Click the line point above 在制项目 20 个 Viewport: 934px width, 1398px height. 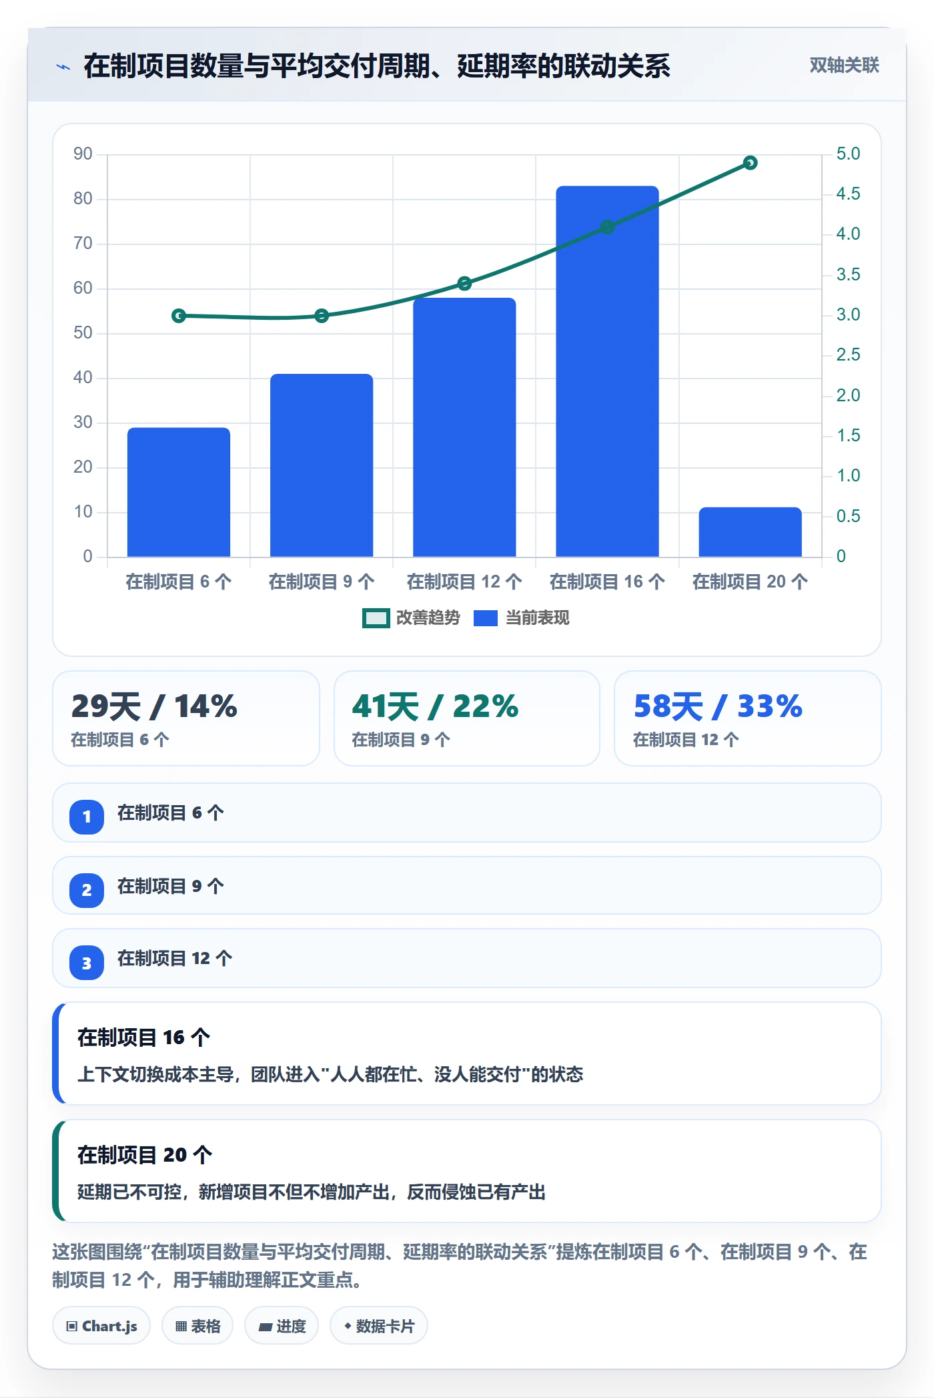pos(750,163)
